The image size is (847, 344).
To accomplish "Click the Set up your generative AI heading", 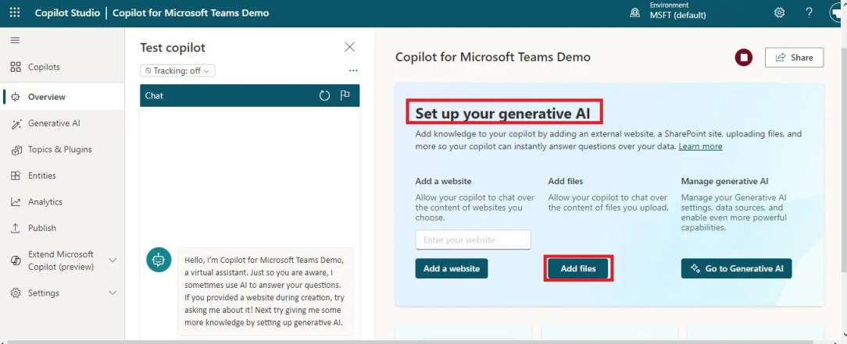I will pyautogui.click(x=503, y=113).
